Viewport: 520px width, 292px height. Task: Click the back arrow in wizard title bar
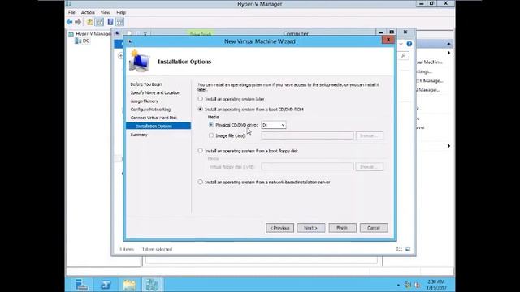(x=130, y=41)
